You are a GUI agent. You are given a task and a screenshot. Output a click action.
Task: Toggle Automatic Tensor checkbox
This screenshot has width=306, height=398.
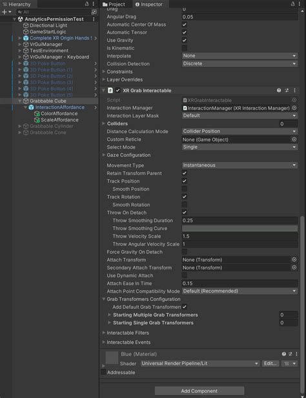[x=184, y=32]
